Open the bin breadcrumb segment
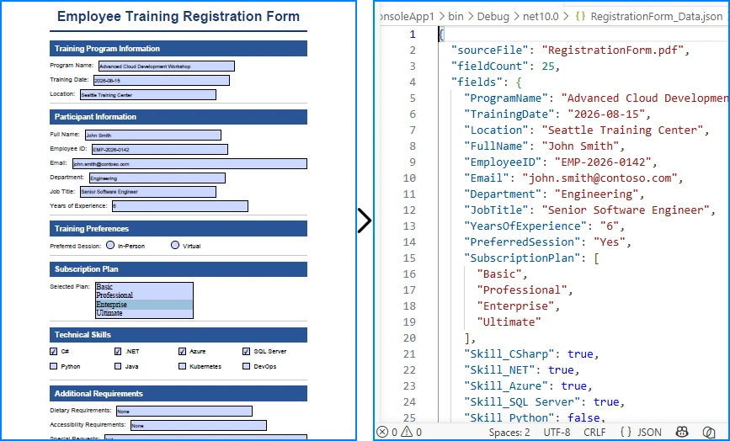 pos(456,16)
